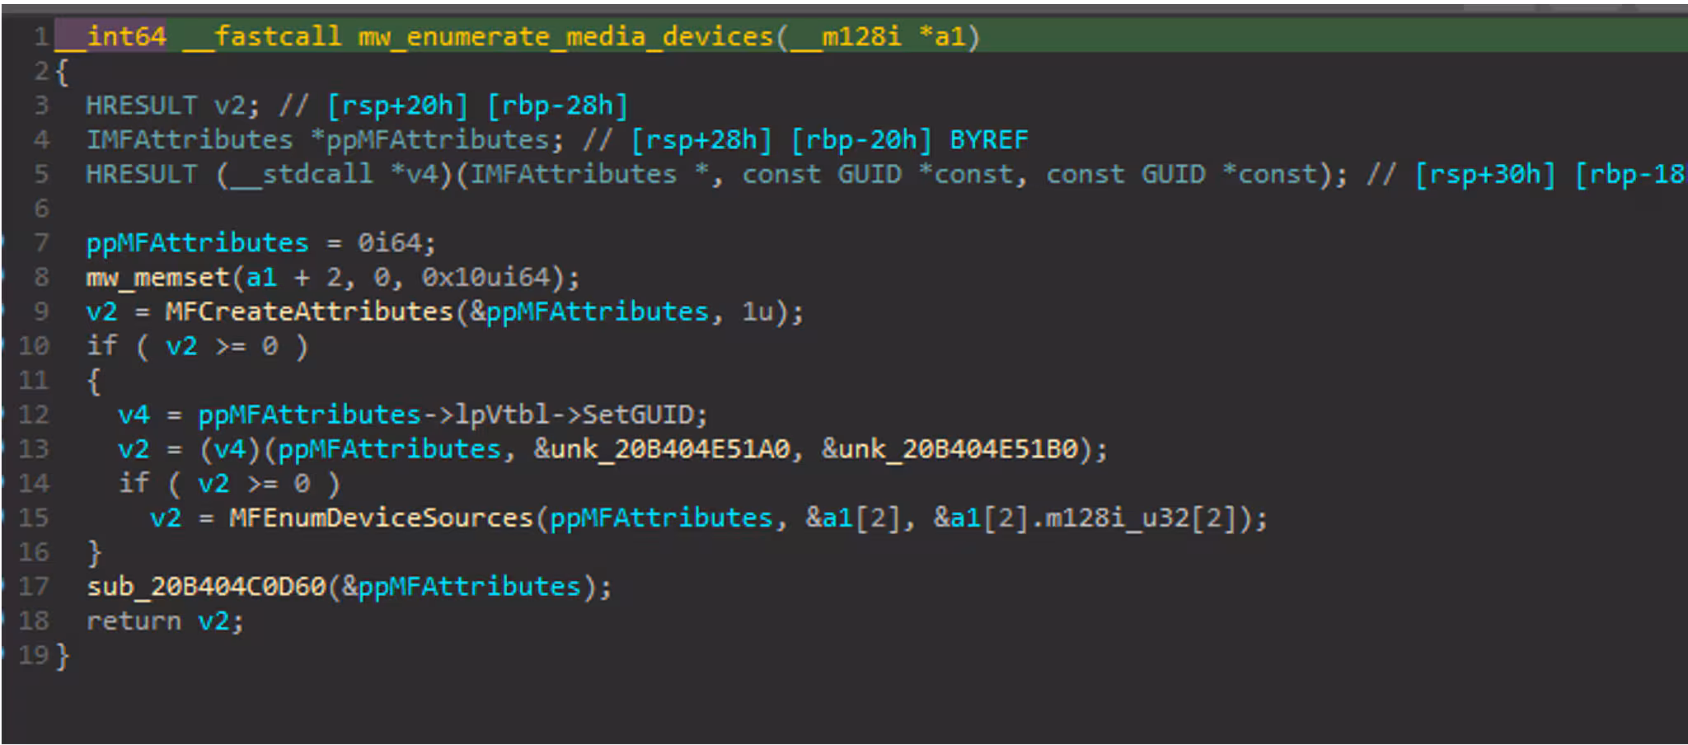The height and width of the screenshot is (745, 1688).
Task: Select the __fastcall keyword in the signature
Action: click(x=261, y=36)
